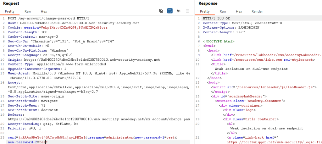Select the POST /my-account/change-password request line
The width and height of the screenshot is (322, 144).
point(49,18)
